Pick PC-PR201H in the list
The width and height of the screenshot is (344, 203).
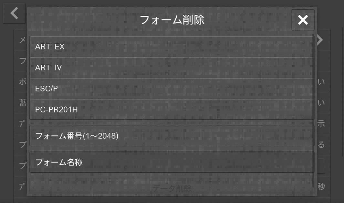pyautogui.click(x=172, y=109)
